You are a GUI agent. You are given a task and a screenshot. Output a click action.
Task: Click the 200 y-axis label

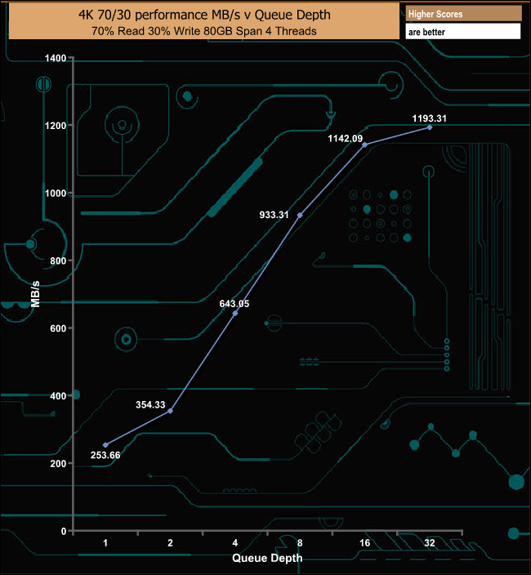pos(58,464)
